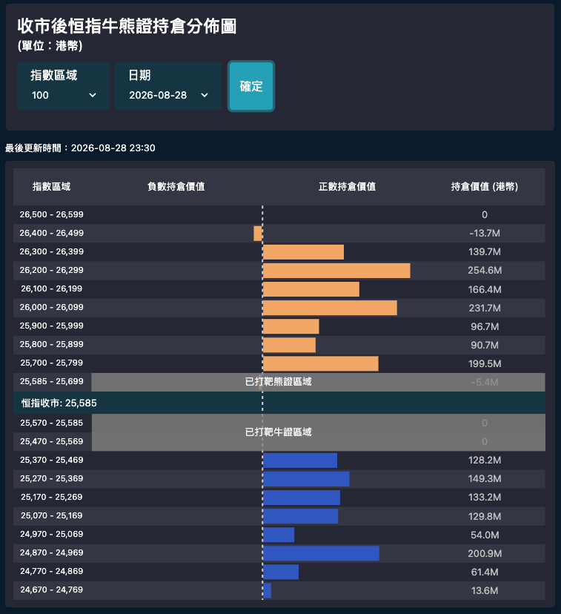Viewport: 561px width, 614px height.
Task: Click the 54.0M value in the 24,970 - 25,069 row
Action: coord(485,535)
